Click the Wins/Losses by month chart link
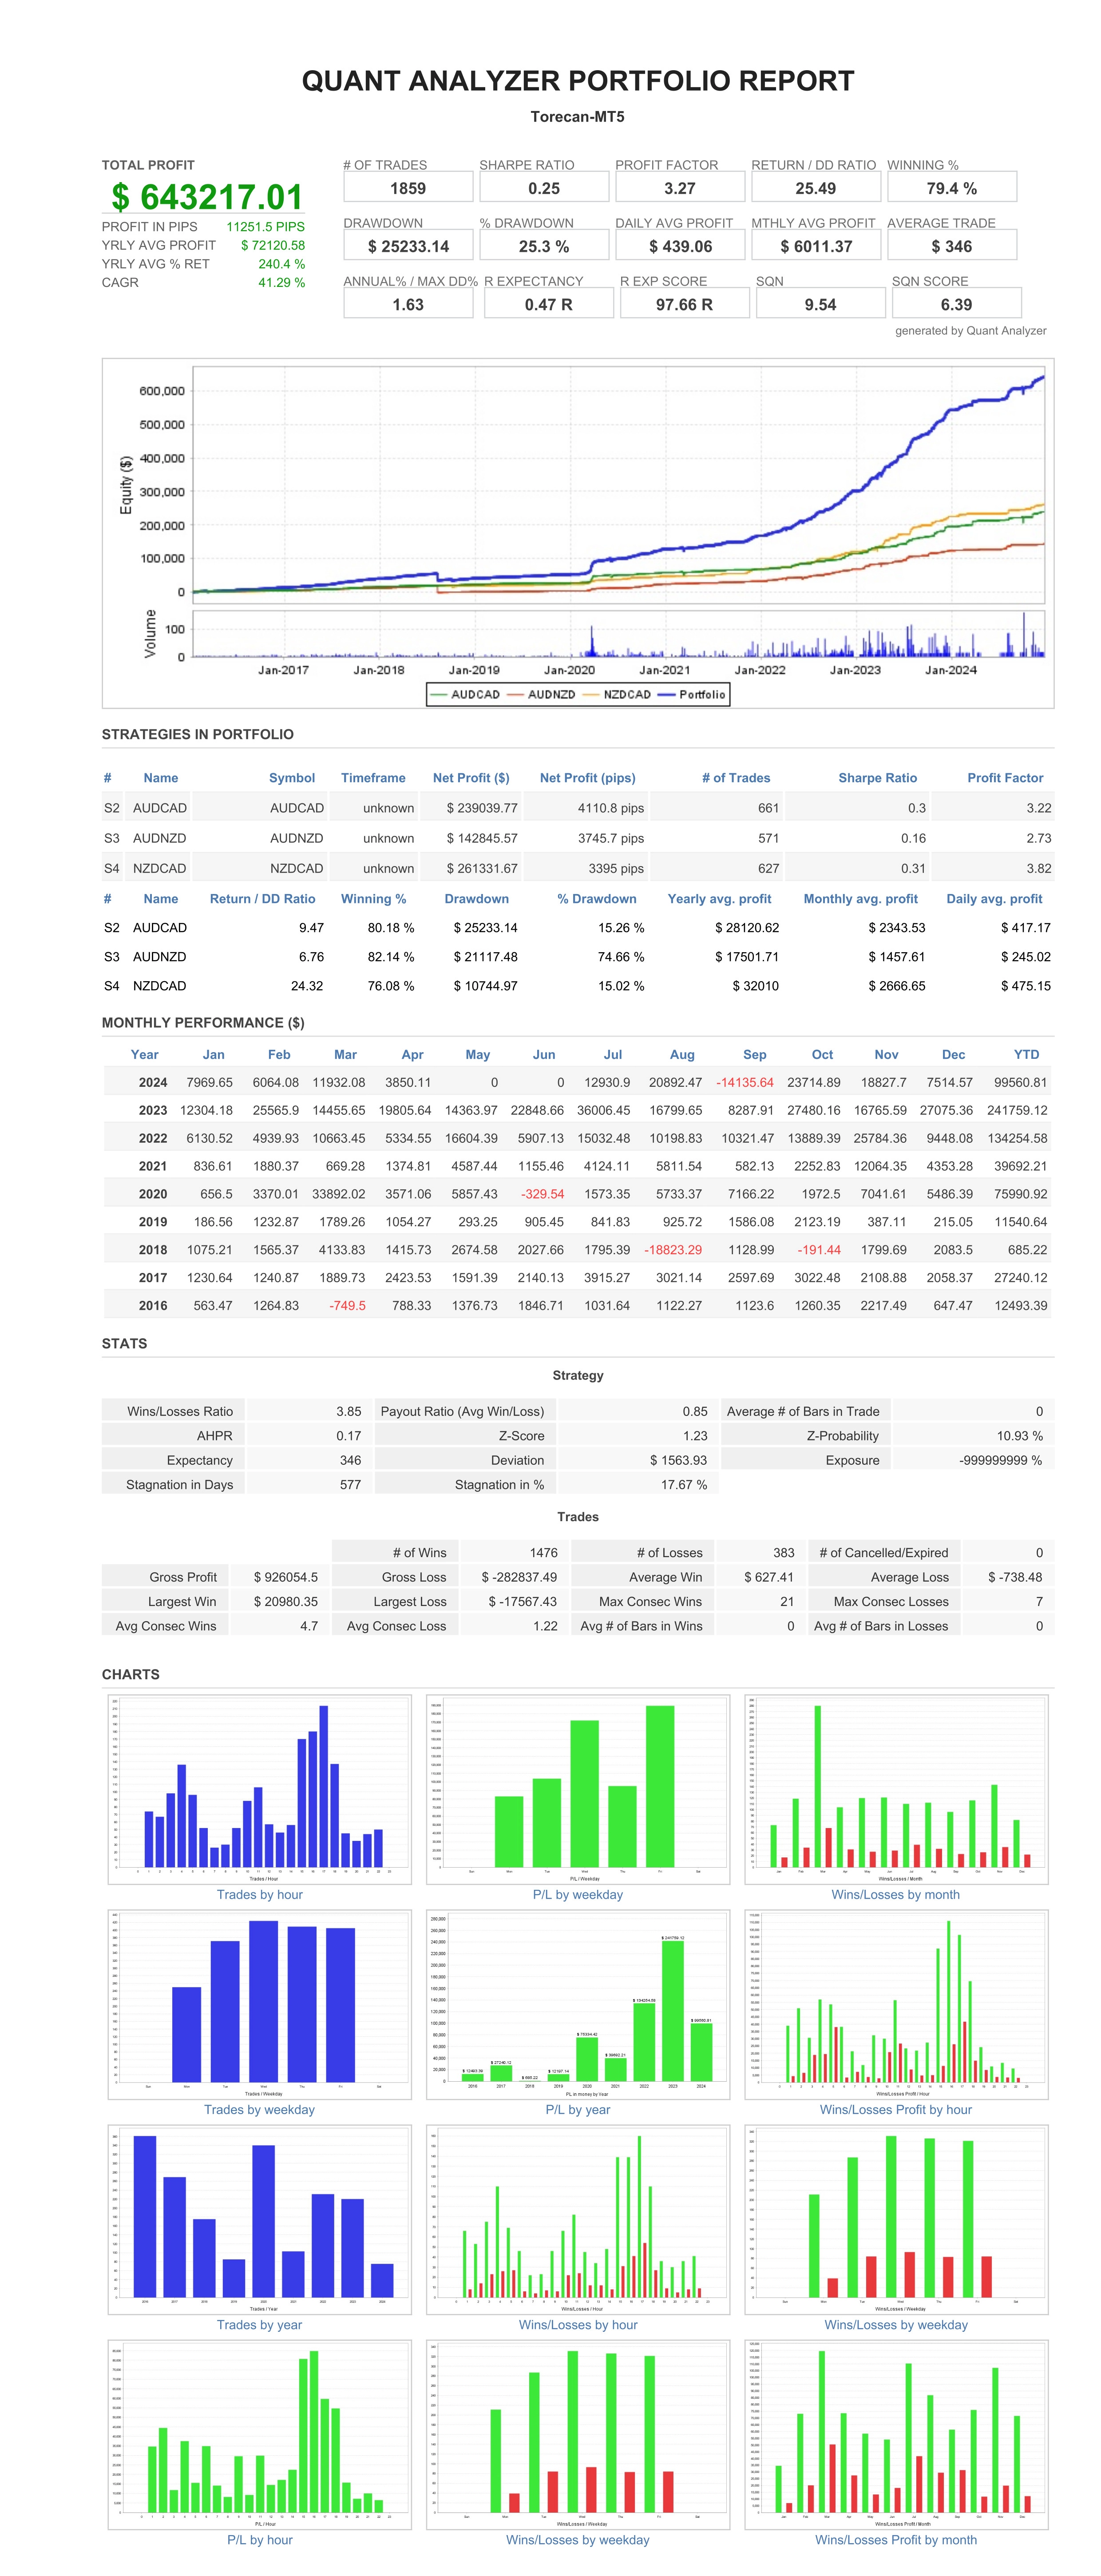The width and height of the screenshot is (1101, 2576). click(x=895, y=1894)
